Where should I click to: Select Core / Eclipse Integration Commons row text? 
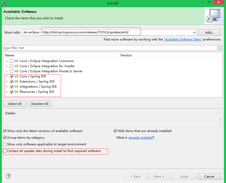(x=47, y=61)
